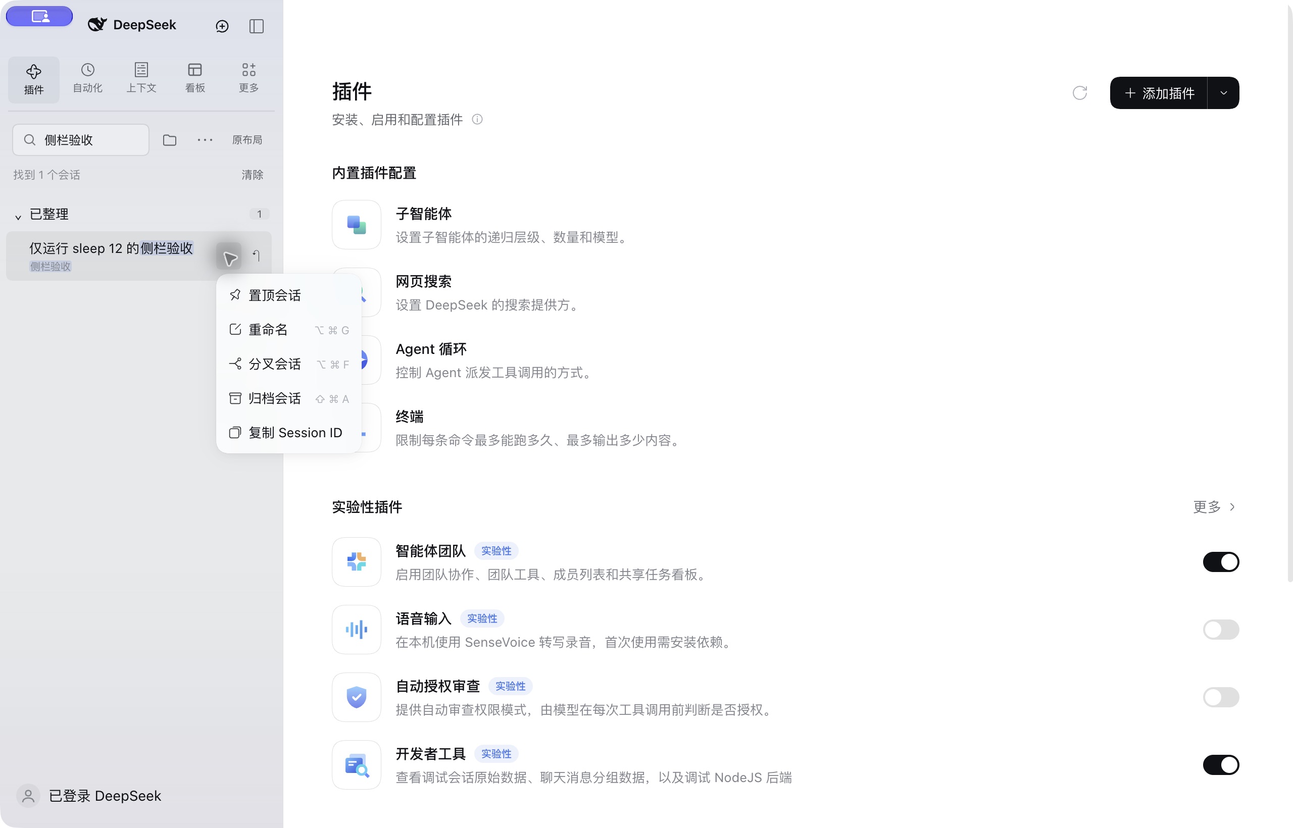
Task: Click the 原布局 button
Action: (x=247, y=140)
